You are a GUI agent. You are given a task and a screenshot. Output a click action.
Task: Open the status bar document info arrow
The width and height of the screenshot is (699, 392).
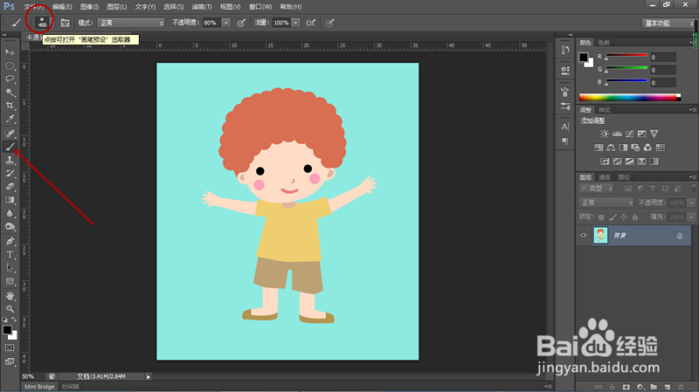pyautogui.click(x=149, y=377)
